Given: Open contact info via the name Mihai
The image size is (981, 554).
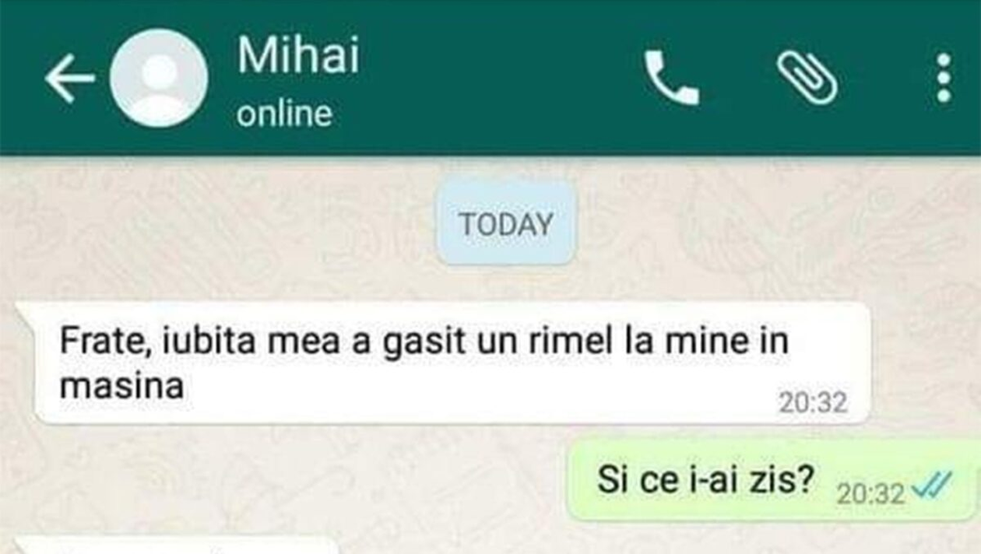Looking at the screenshot, I should coord(299,56).
